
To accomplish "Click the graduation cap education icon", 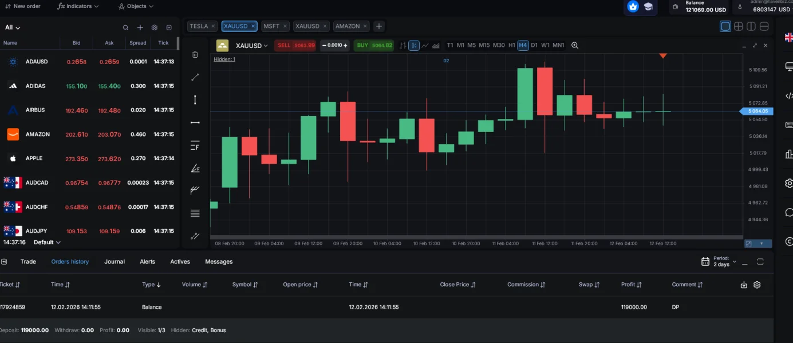I will click(648, 7).
